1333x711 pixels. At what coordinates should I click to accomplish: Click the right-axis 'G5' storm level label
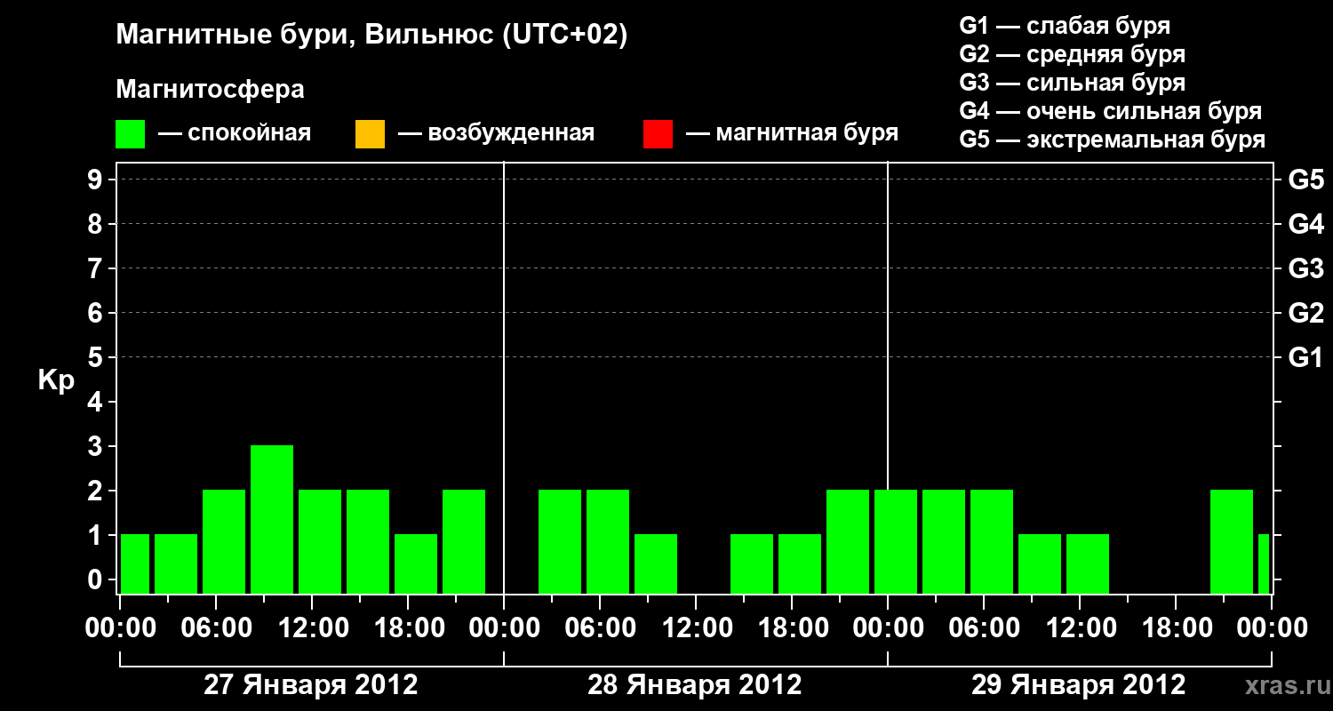[x=1306, y=180]
